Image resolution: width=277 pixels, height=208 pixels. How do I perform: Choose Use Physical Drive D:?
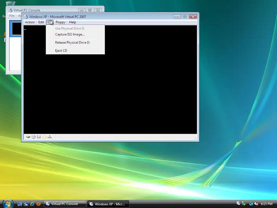click(75, 28)
